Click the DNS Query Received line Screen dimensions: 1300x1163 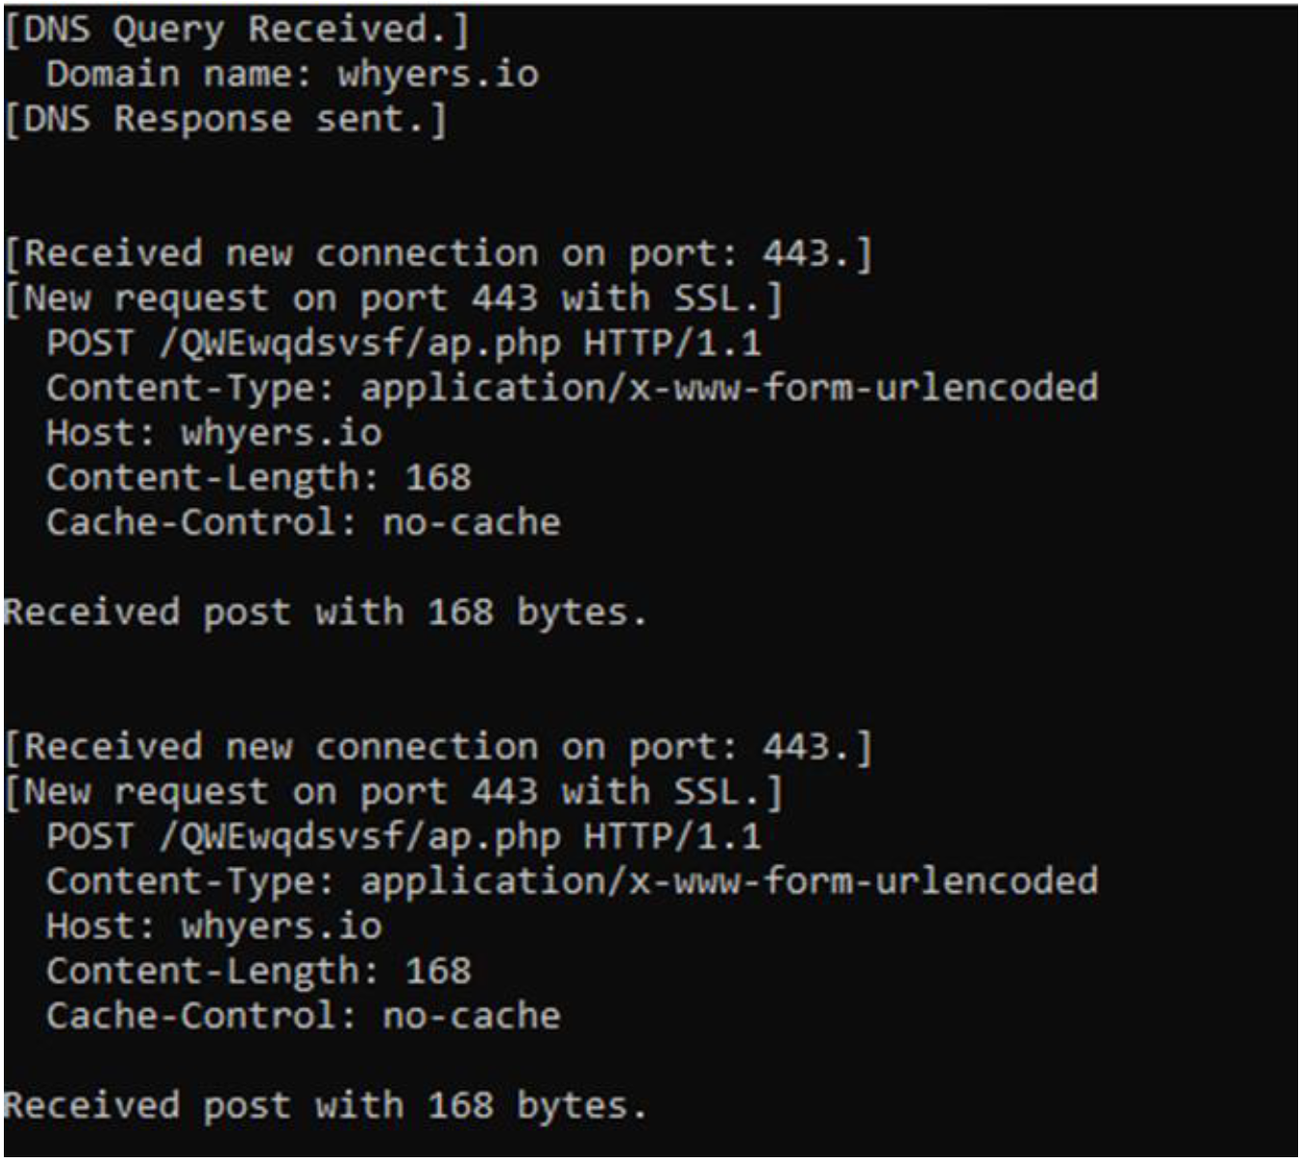(x=237, y=30)
